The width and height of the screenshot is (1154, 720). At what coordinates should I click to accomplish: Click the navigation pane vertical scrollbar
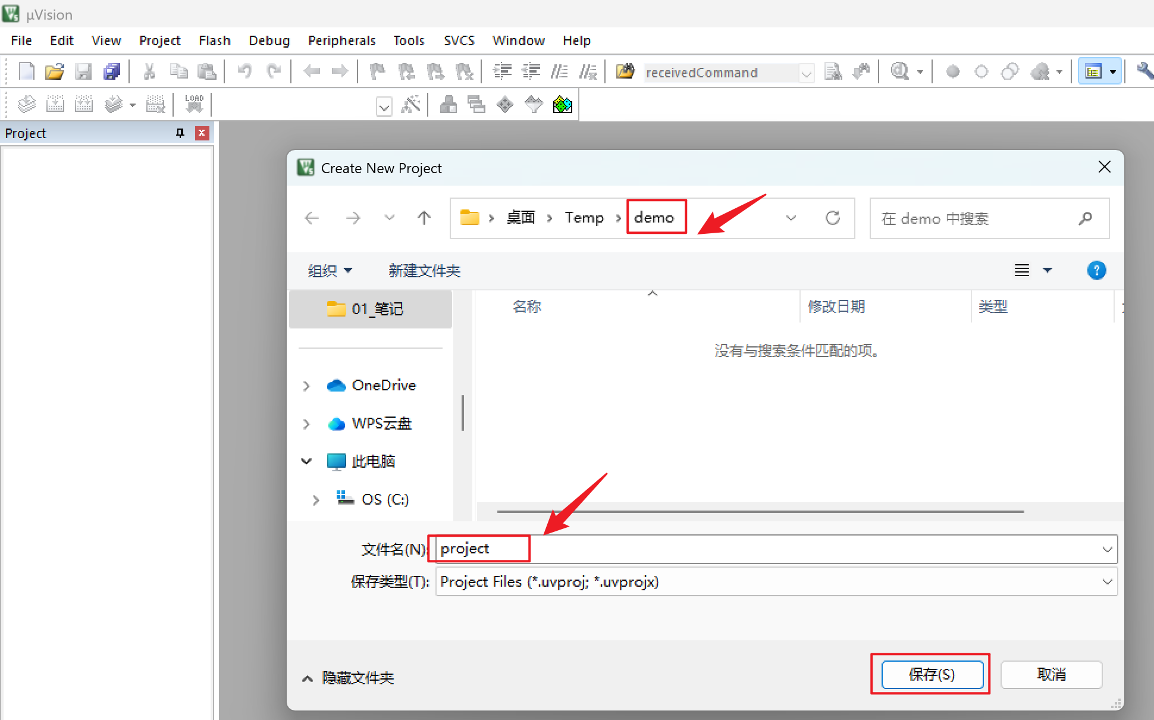(x=462, y=412)
